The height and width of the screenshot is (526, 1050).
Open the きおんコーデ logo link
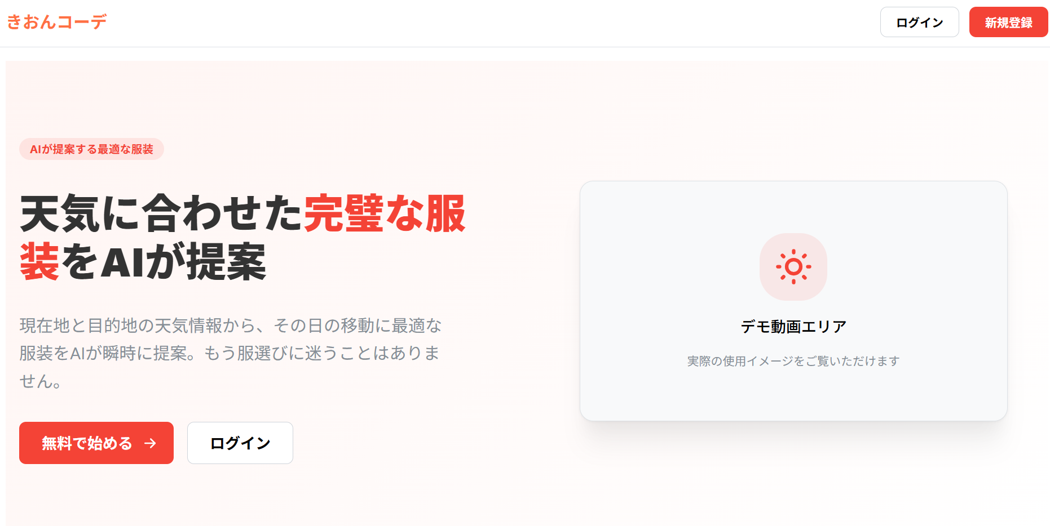pos(56,22)
